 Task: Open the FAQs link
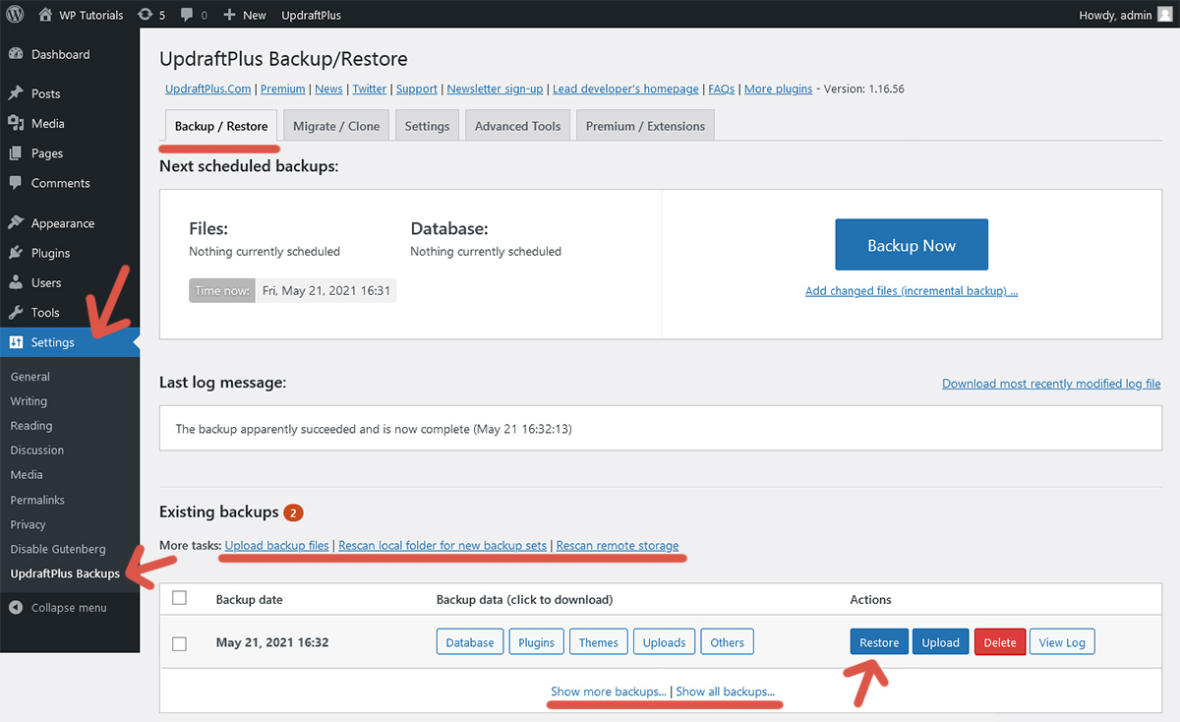(721, 89)
